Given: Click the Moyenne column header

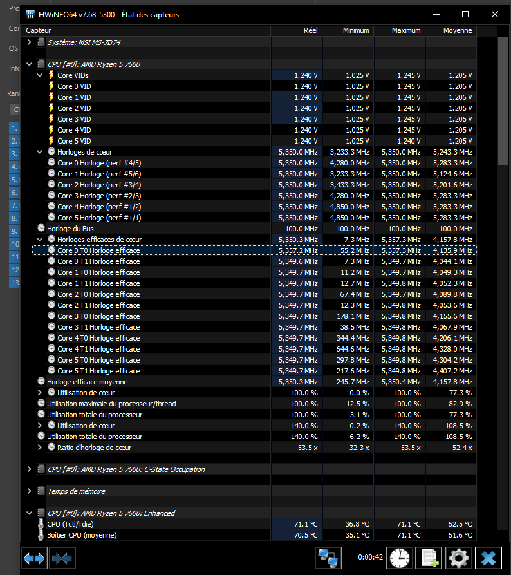Looking at the screenshot, I should tap(451, 30).
